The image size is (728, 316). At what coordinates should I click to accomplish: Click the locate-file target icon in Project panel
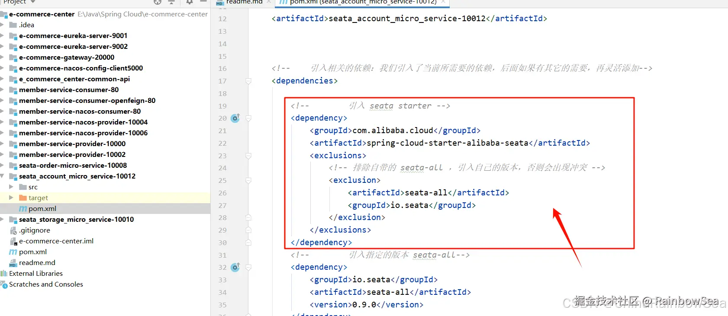[x=158, y=2]
